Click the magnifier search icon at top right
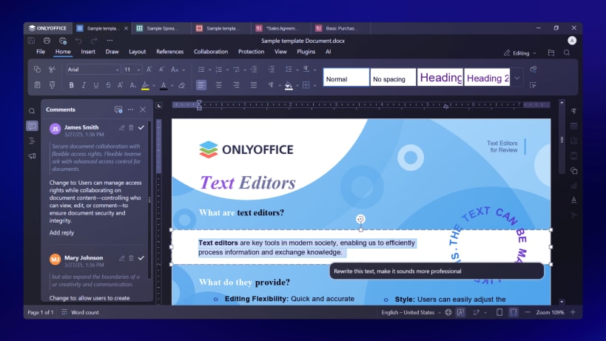 (x=567, y=53)
